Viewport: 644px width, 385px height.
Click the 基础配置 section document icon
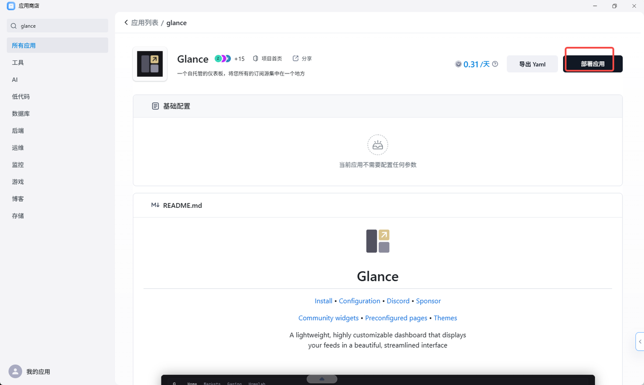155,106
